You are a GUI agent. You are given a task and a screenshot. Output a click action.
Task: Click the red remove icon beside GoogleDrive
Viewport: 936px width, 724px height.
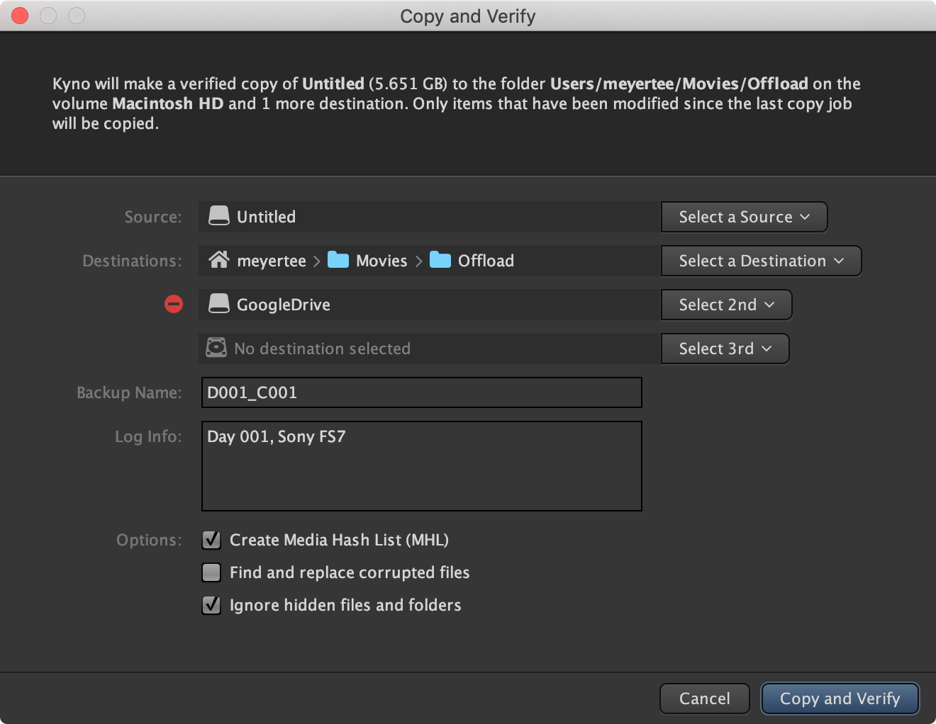click(174, 304)
